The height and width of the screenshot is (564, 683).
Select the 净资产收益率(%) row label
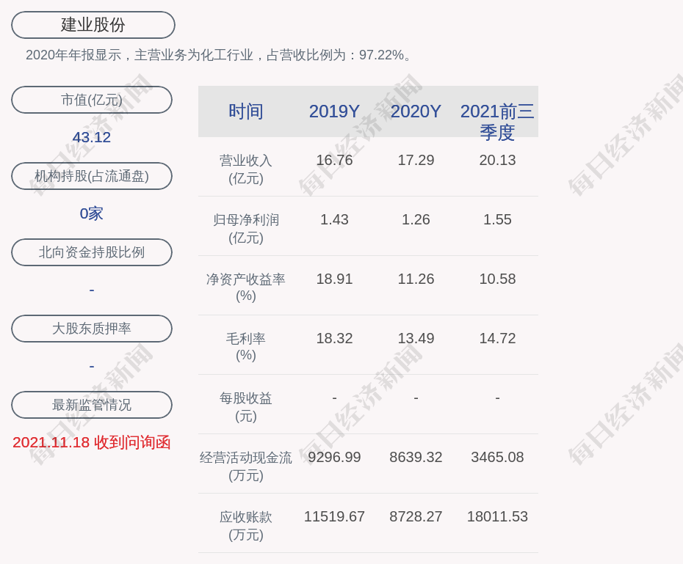click(x=246, y=288)
